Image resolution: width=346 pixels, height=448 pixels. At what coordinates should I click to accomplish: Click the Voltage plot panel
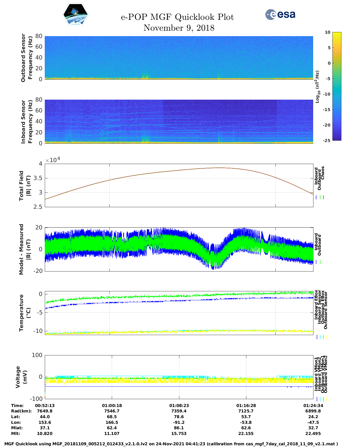[x=179, y=377]
